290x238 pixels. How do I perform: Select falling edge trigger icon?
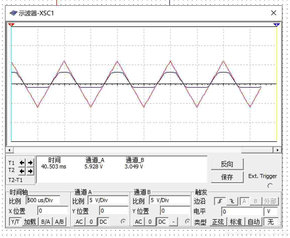232,201
